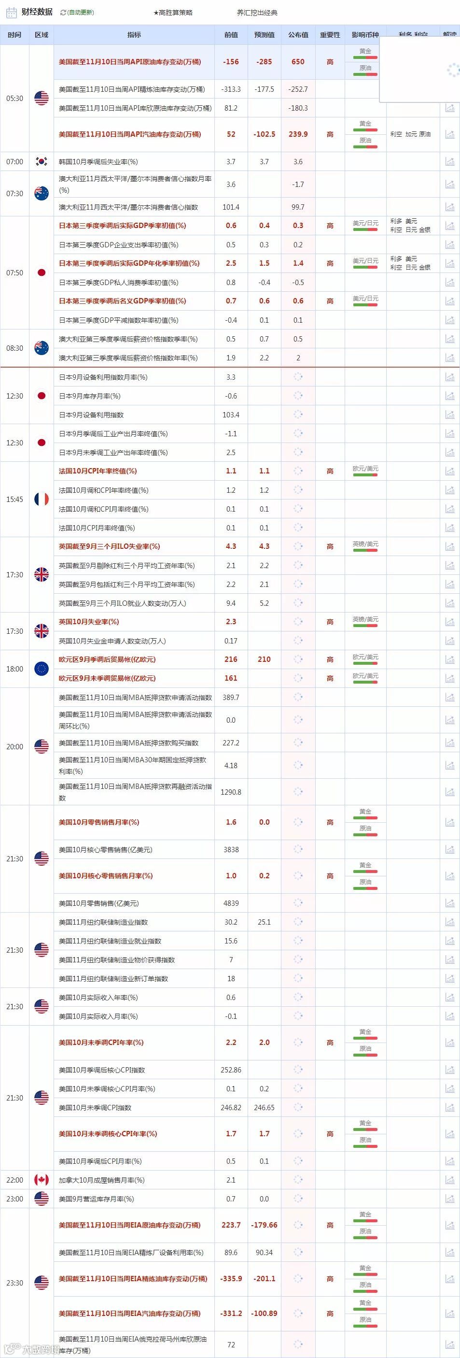Open chart icon for 日本9月库存月率 row
The height and width of the screenshot is (1358, 460).
[x=449, y=396]
